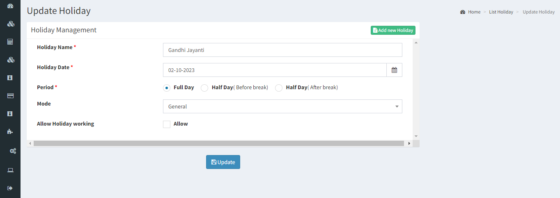Click the laptop icon in sidebar
This screenshot has width=560, height=198.
pyautogui.click(x=10, y=170)
